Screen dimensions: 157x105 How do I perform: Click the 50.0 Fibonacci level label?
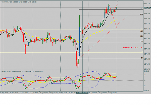142,36
